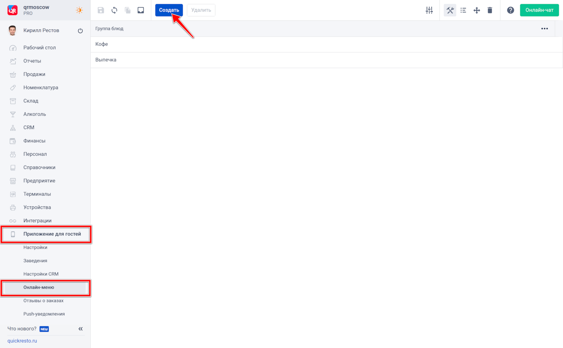
Task: Open help question mark icon
Action: coord(511,10)
